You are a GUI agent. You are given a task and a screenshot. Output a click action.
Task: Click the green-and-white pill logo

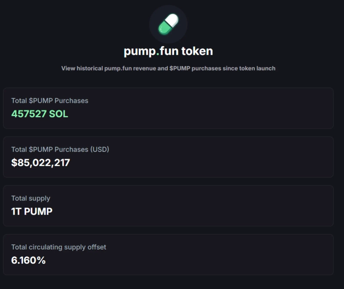point(168,24)
